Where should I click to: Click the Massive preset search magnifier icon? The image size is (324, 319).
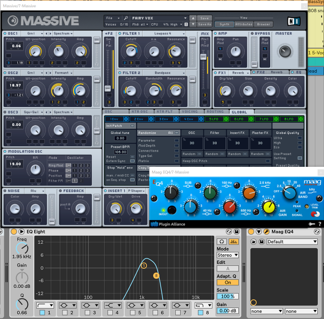[x=126, y=18]
